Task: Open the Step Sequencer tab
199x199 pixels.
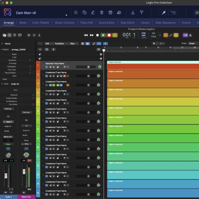Action: coord(166,23)
